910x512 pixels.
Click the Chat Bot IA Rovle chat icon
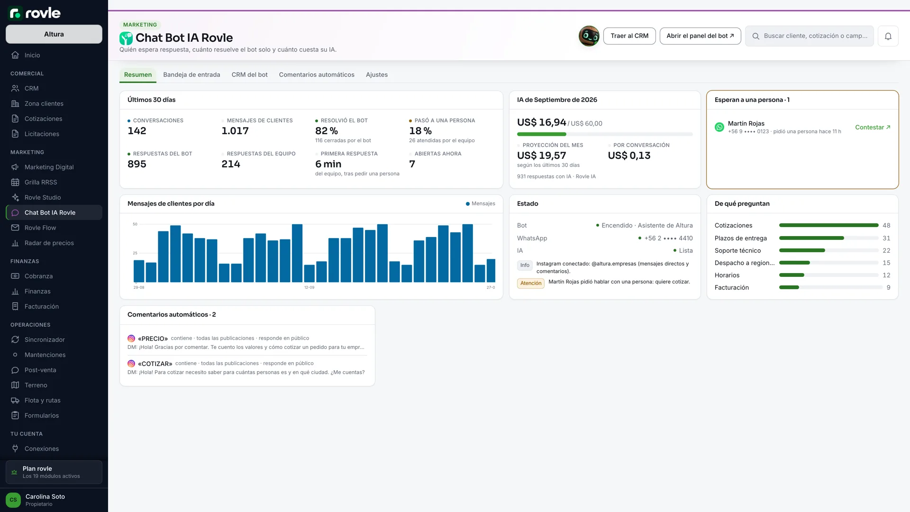pos(15,212)
